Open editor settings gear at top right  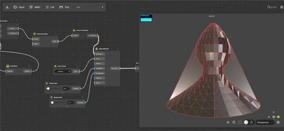tap(282, 7)
